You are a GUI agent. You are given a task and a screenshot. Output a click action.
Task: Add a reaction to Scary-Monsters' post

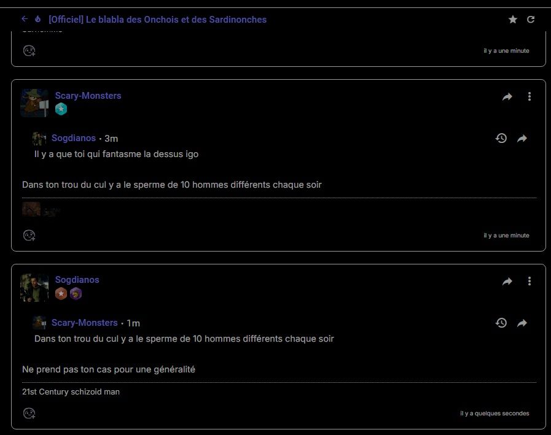(x=29, y=235)
